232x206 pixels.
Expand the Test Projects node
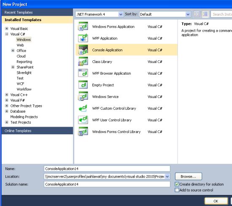(x=6, y=122)
